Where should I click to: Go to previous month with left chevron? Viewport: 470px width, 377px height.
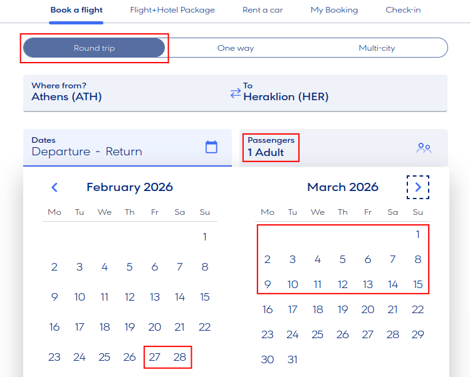55,187
